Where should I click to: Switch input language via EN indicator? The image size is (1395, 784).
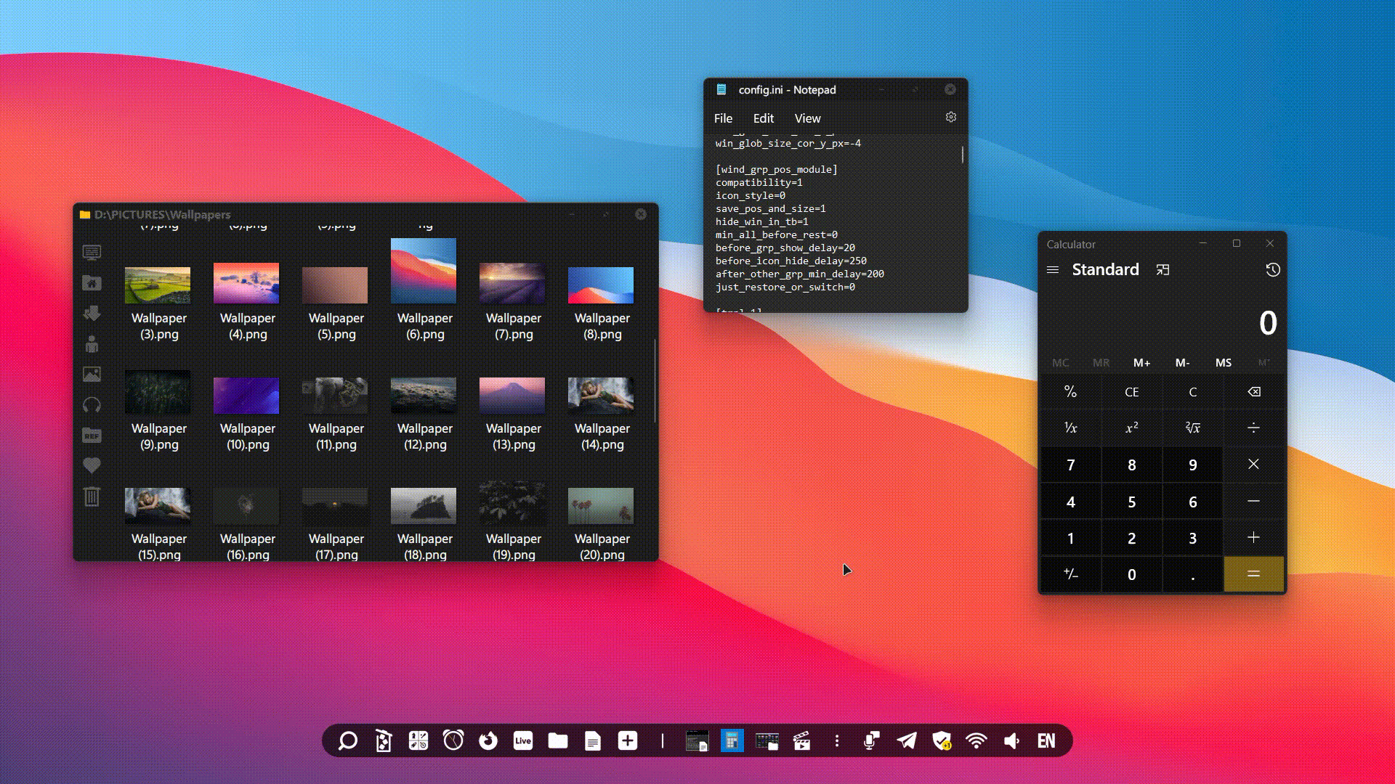point(1046,740)
